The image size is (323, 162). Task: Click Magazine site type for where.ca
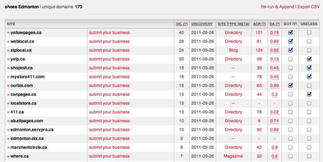[233, 156]
